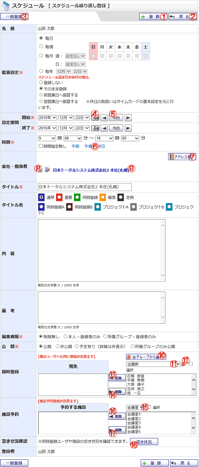Image resolution: width=199 pixels, height=467 pixels.
Task: Open the start date year dropdown
Action: point(47,117)
